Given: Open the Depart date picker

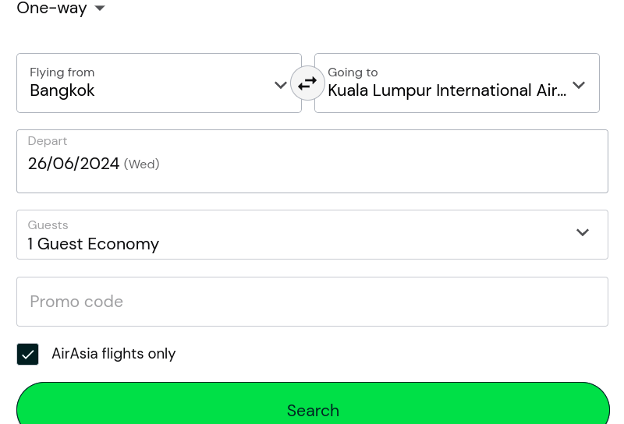Looking at the screenshot, I should [312, 161].
